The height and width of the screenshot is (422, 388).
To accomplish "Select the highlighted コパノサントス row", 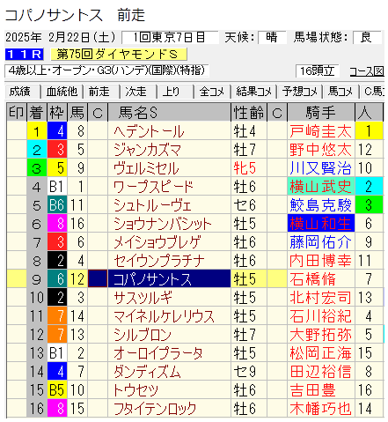I will click(194, 278).
